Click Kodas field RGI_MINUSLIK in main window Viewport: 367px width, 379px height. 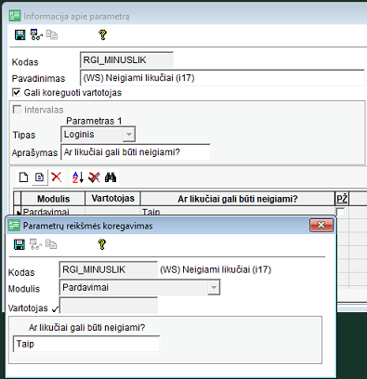point(126,60)
